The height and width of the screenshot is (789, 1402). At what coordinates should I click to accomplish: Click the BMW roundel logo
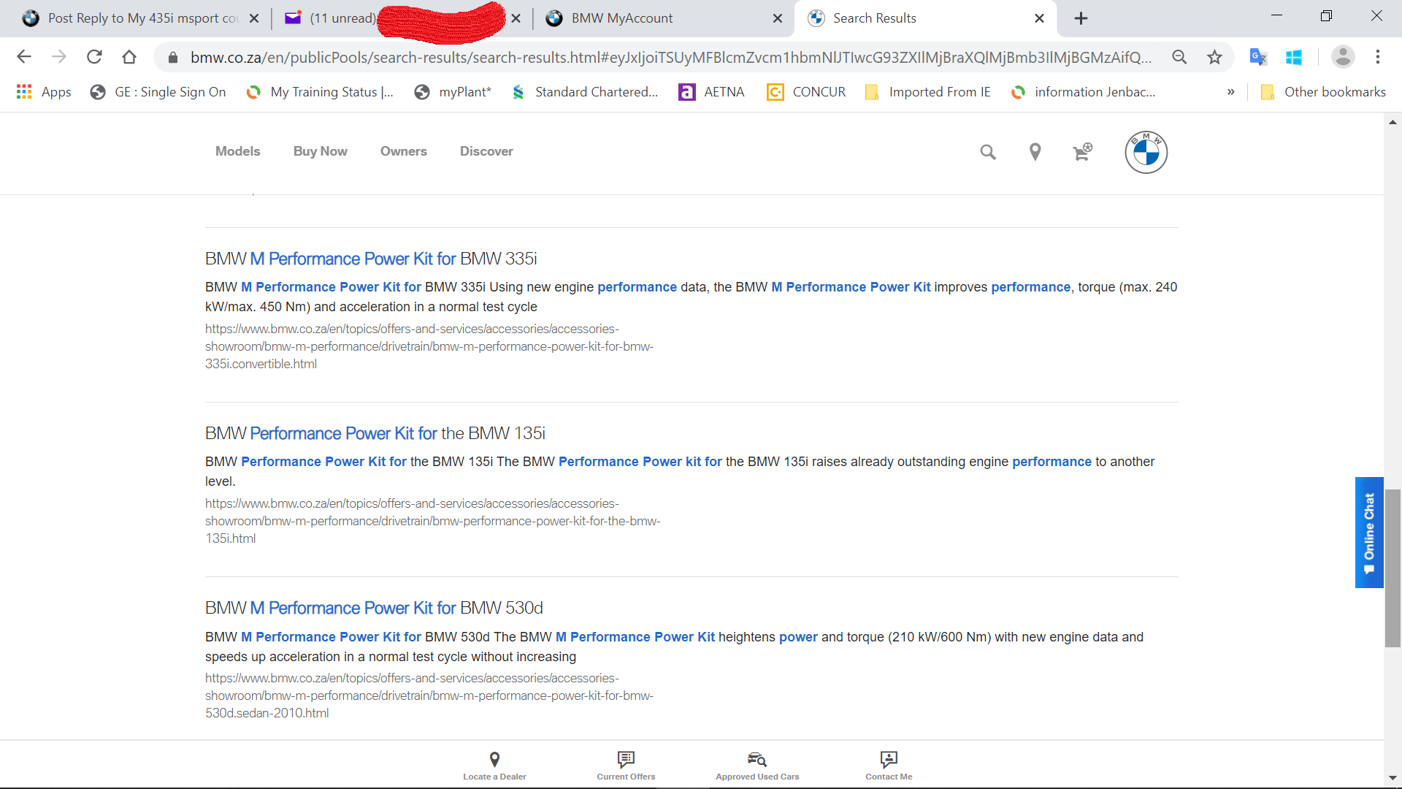pyautogui.click(x=1146, y=152)
